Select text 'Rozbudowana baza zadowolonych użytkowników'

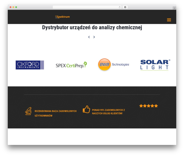coord(56,113)
